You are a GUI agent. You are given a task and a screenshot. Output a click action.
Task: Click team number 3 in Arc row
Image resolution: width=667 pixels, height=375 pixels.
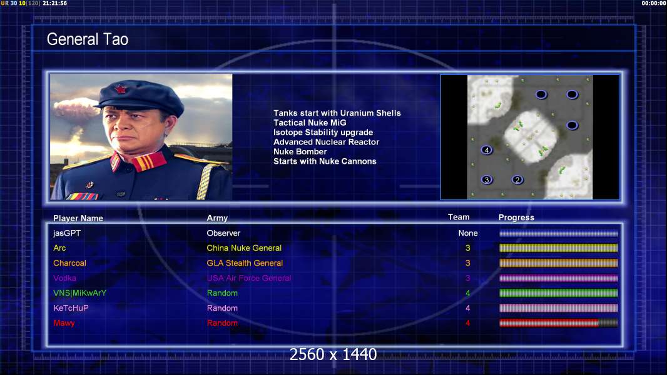pos(468,248)
